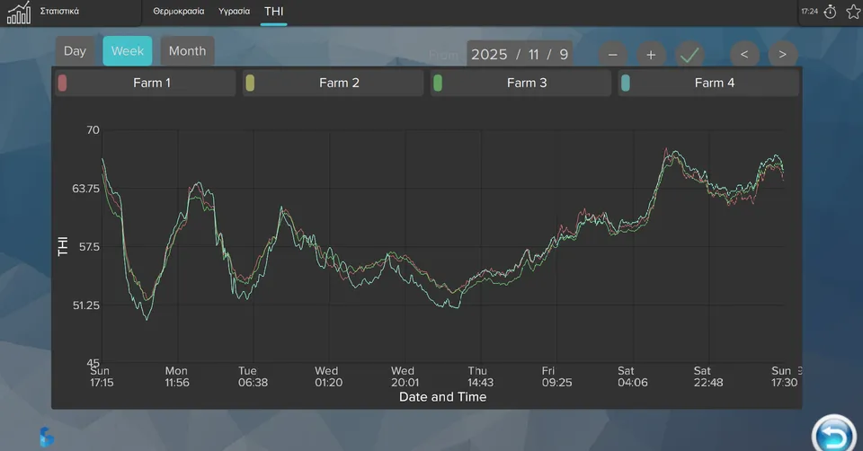Click the Thu 14:43 axis label

[480, 376]
